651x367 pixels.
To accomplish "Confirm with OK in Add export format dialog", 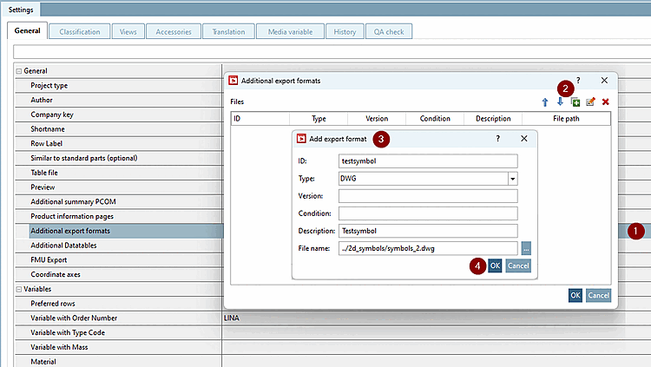I will pyautogui.click(x=495, y=265).
